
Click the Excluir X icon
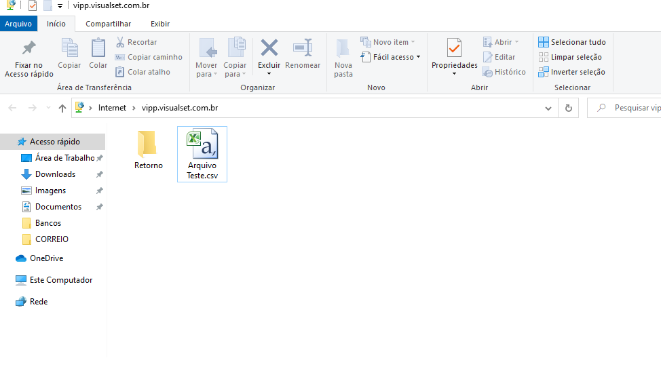(x=269, y=47)
